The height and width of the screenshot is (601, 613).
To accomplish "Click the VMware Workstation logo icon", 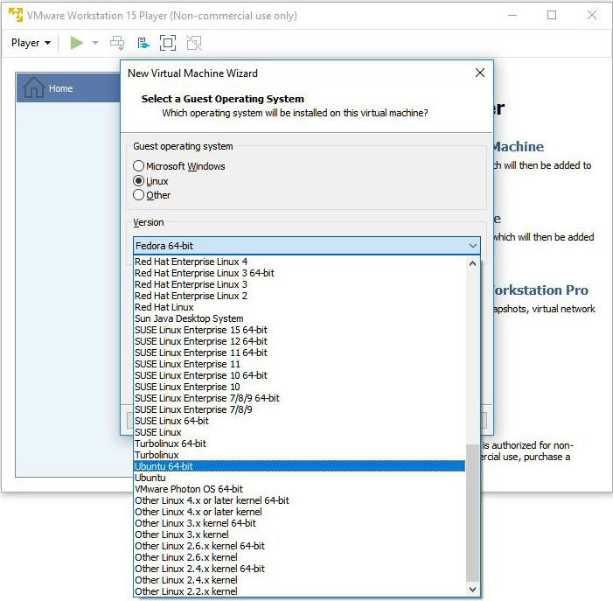I will 16,15.
